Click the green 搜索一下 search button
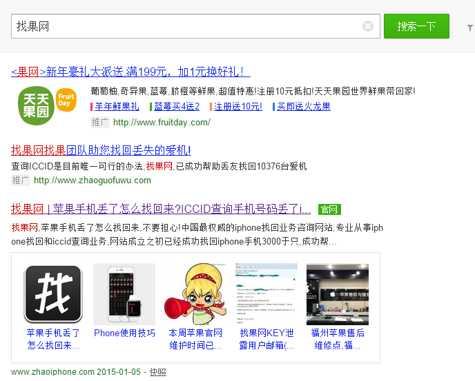 coord(416,26)
